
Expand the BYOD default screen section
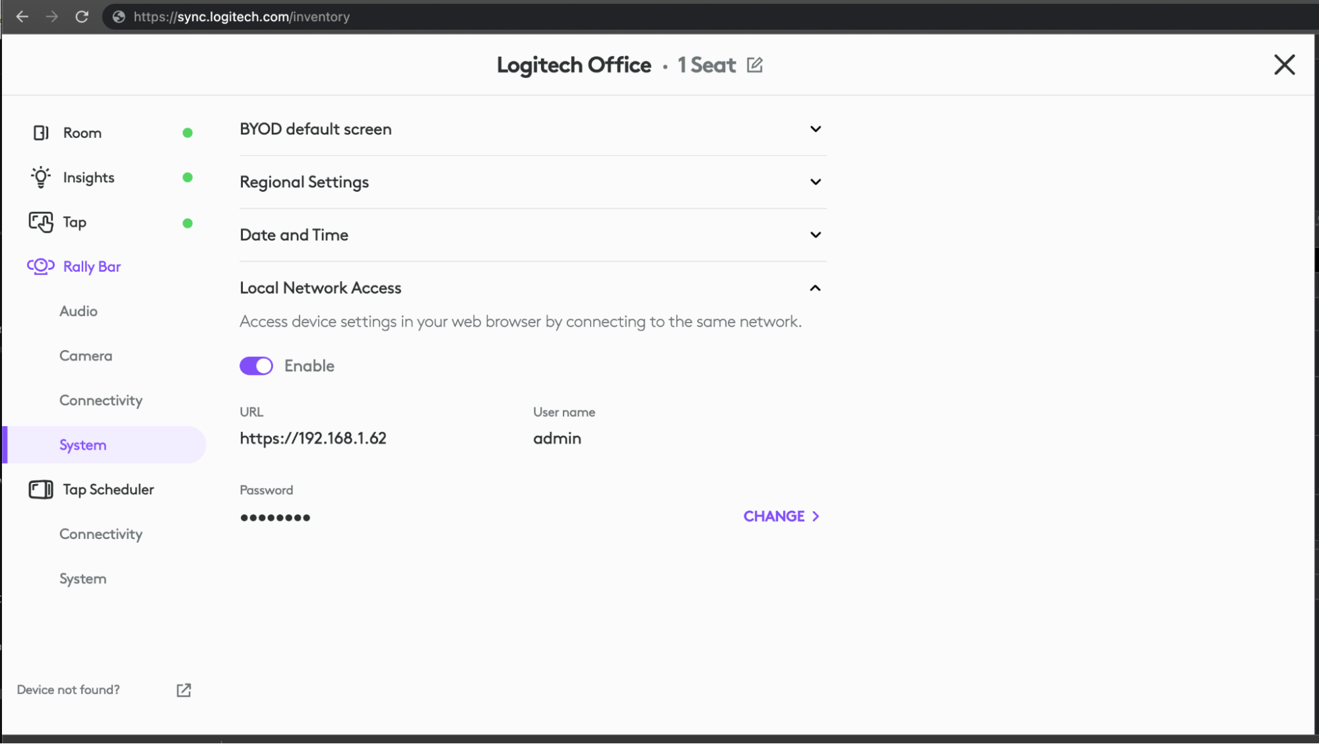pyautogui.click(x=816, y=129)
